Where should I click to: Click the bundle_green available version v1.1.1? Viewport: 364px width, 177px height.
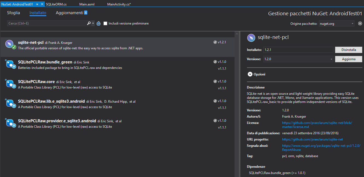pos(222,69)
